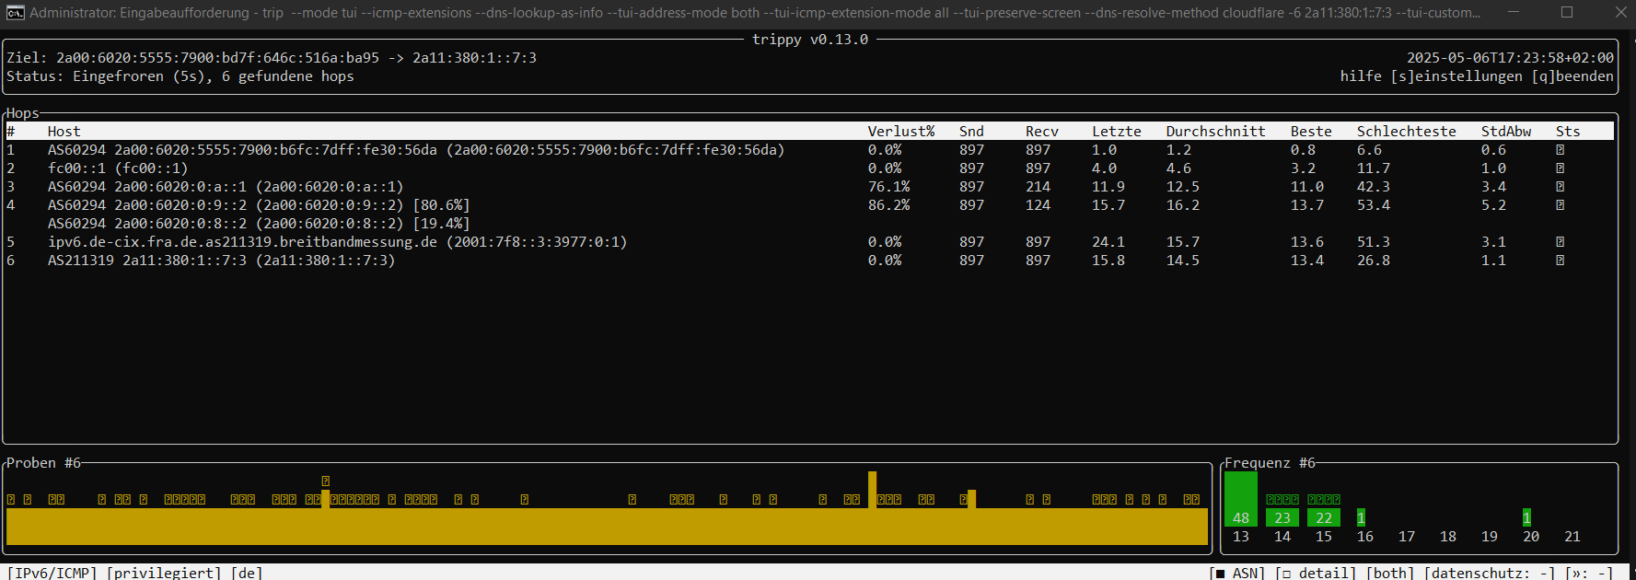Click status icon for hop 2 fc00::1
1636x580 pixels.
point(1561,168)
